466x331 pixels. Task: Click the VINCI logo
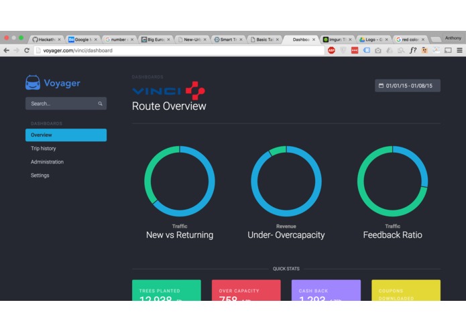tap(168, 90)
